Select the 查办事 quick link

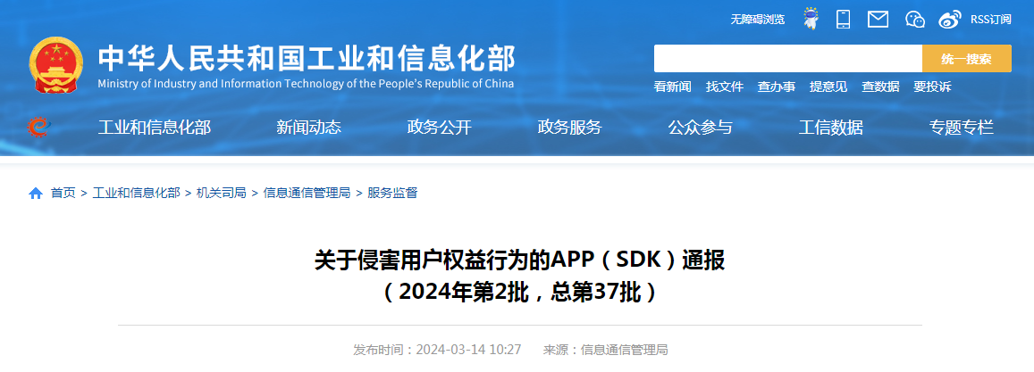click(776, 87)
